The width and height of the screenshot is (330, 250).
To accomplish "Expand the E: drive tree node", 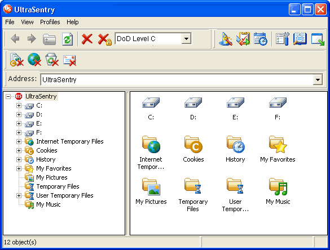I will pyautogui.click(x=19, y=123).
